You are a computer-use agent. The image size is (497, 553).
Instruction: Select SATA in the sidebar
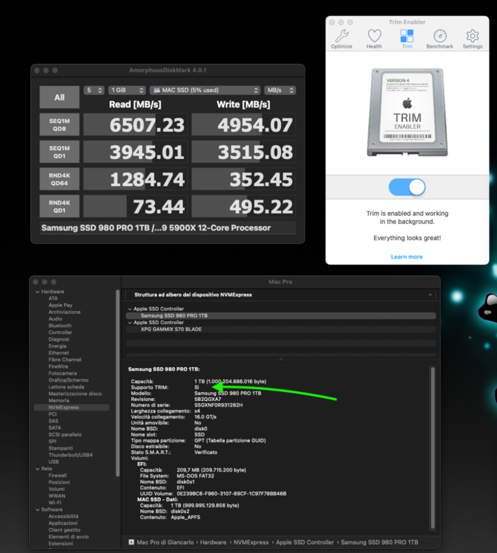point(55,428)
